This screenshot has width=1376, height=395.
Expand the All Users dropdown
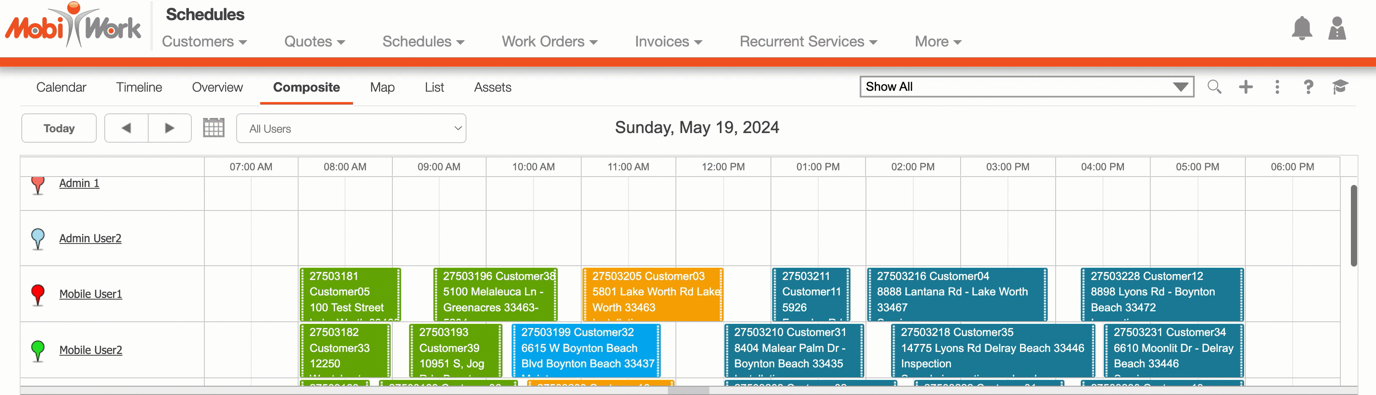[351, 128]
